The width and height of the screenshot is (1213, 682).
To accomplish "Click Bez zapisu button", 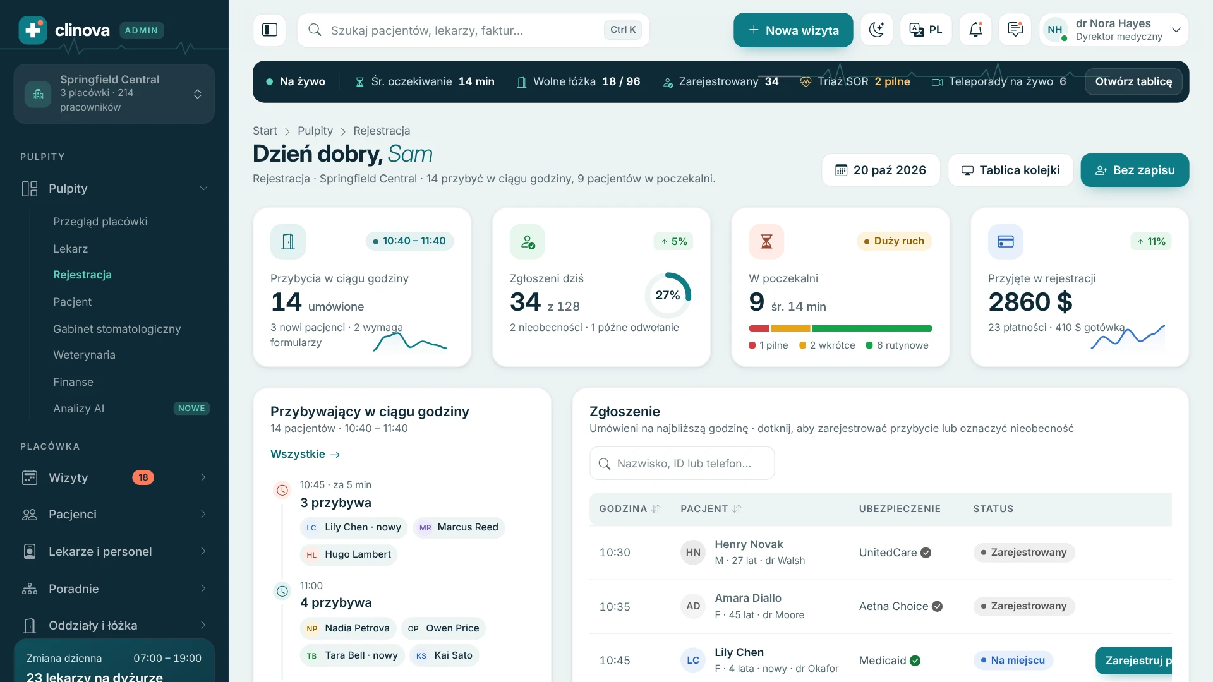I will [1135, 170].
